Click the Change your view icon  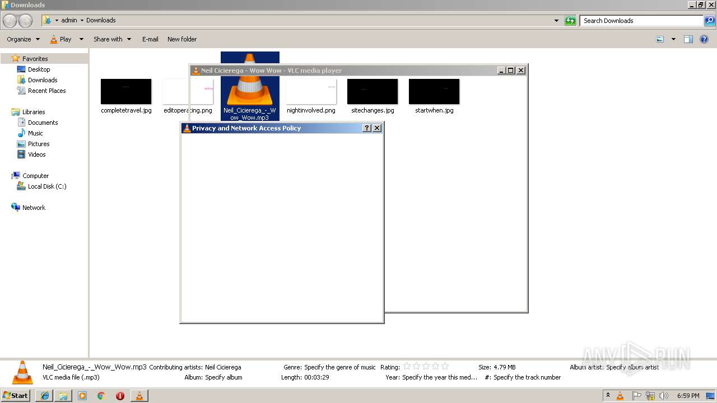(x=660, y=39)
